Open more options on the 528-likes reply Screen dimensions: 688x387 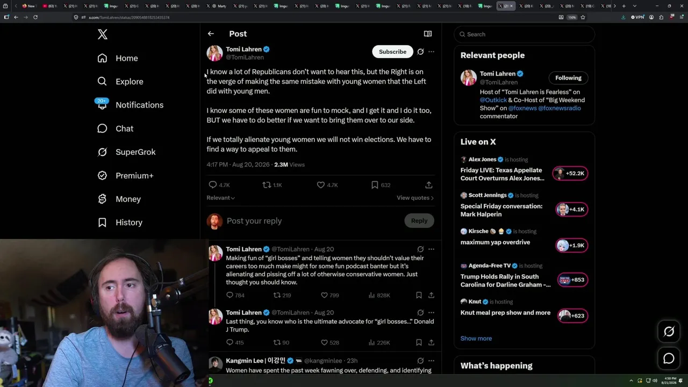point(431,313)
